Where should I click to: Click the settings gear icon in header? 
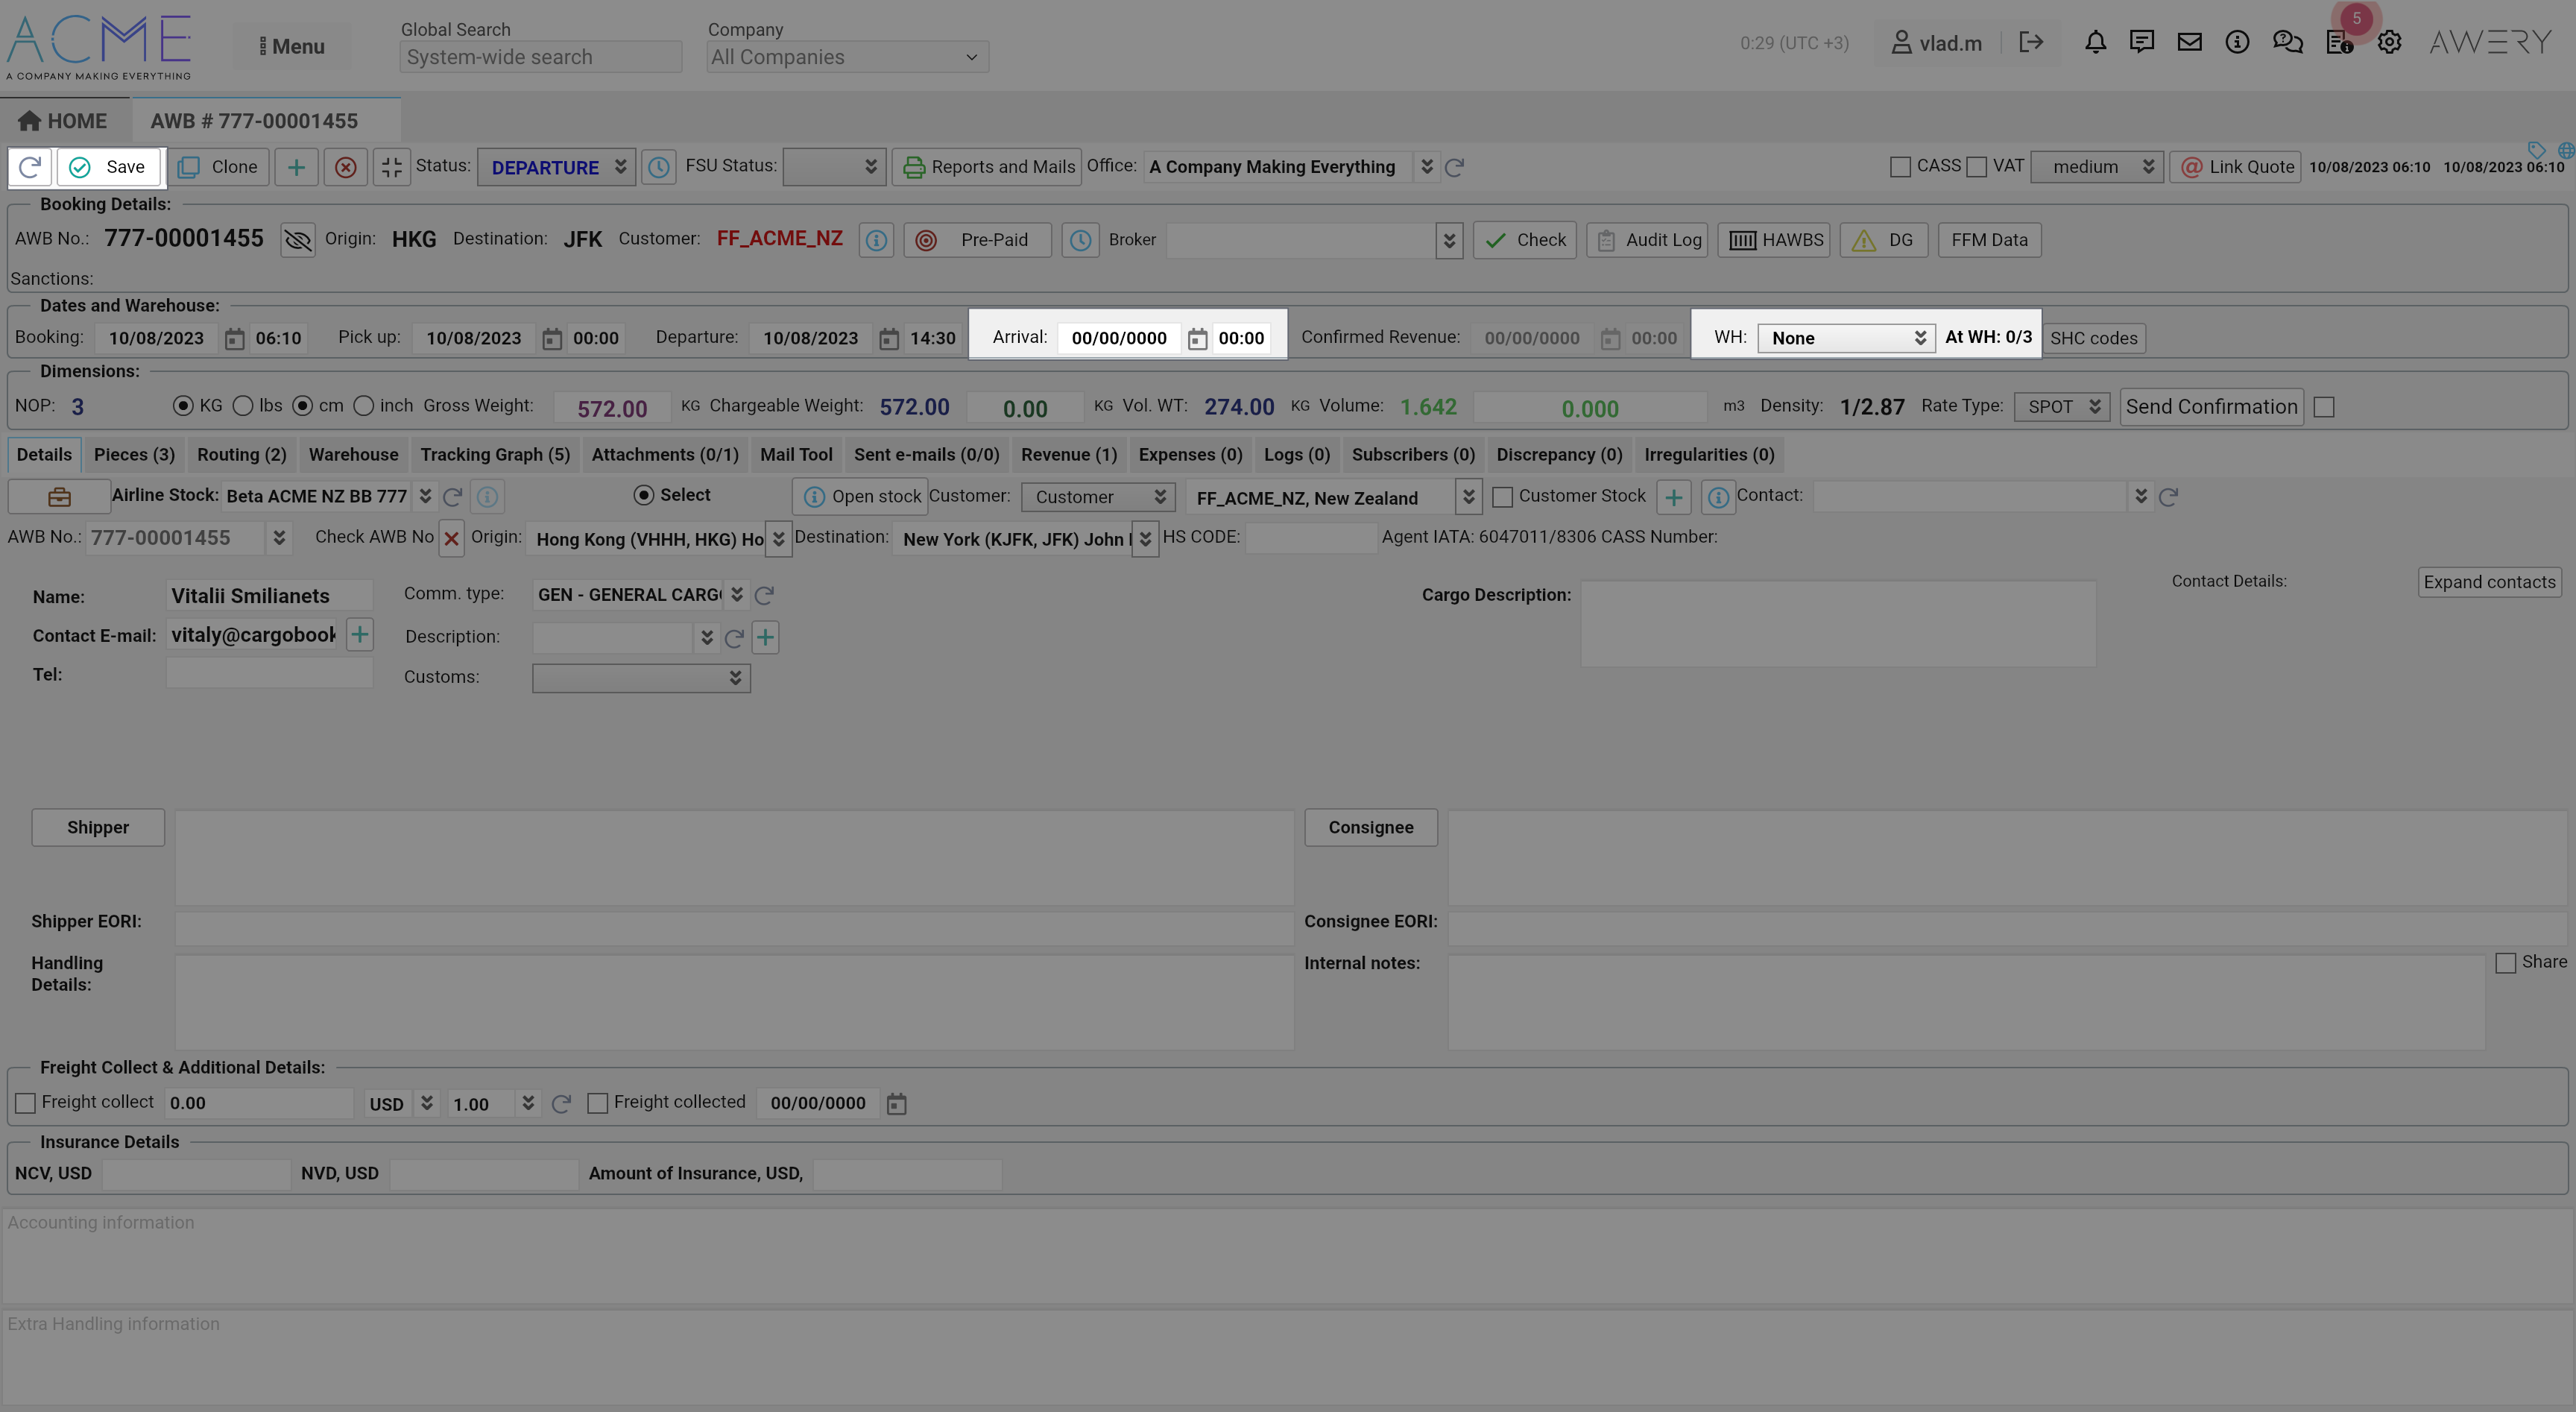[x=2389, y=42]
